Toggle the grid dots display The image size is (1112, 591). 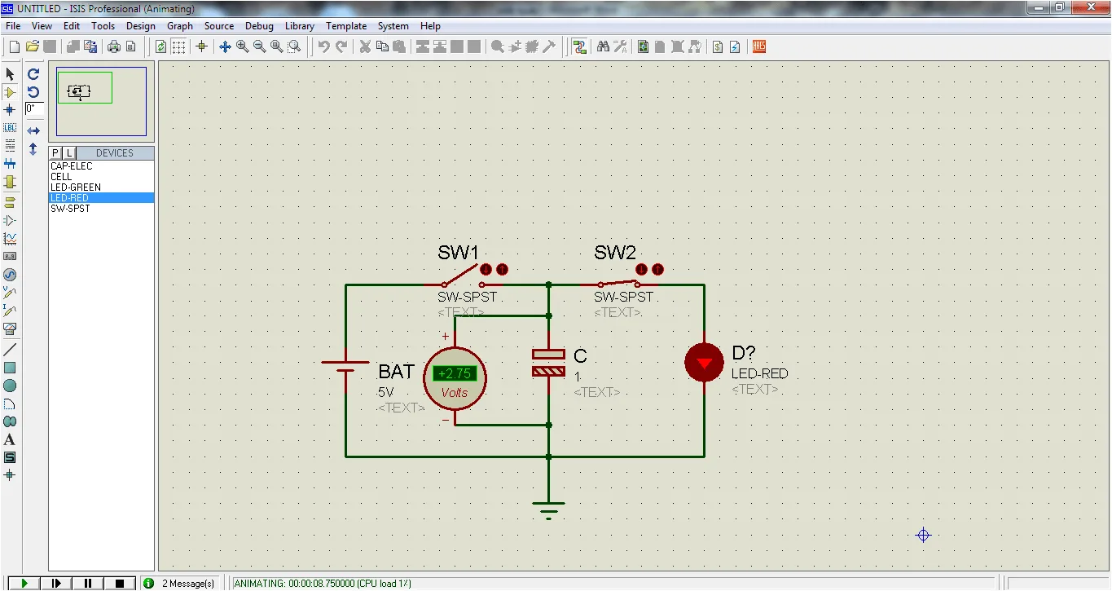click(178, 47)
